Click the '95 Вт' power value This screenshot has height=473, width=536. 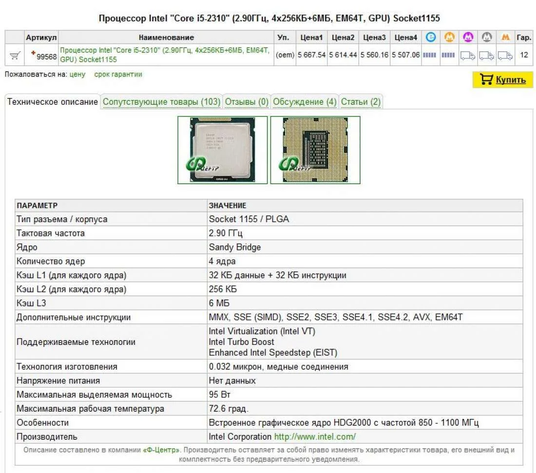pyautogui.click(x=219, y=395)
